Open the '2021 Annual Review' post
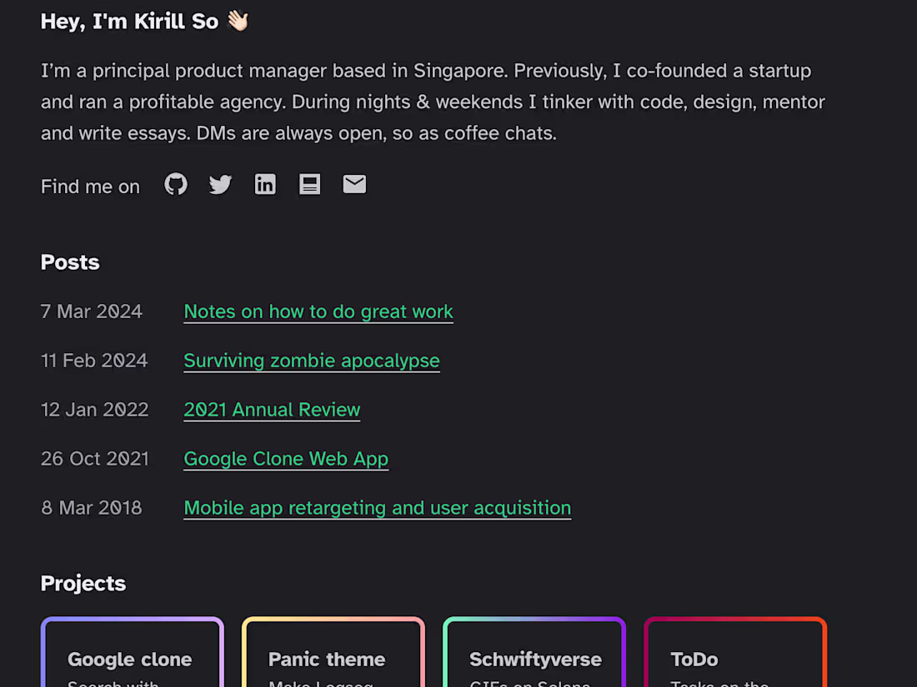Image resolution: width=917 pixels, height=687 pixels. (x=272, y=410)
